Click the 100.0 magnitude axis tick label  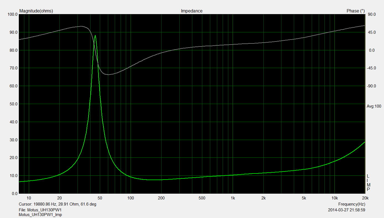[x=13, y=14]
